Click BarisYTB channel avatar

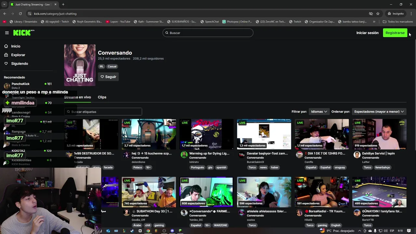pos(357,213)
